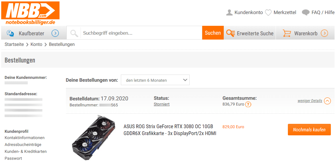Image resolution: width=336 pixels, height=162 pixels.
Task: Open the orders time range dropdown
Action: coord(155,80)
